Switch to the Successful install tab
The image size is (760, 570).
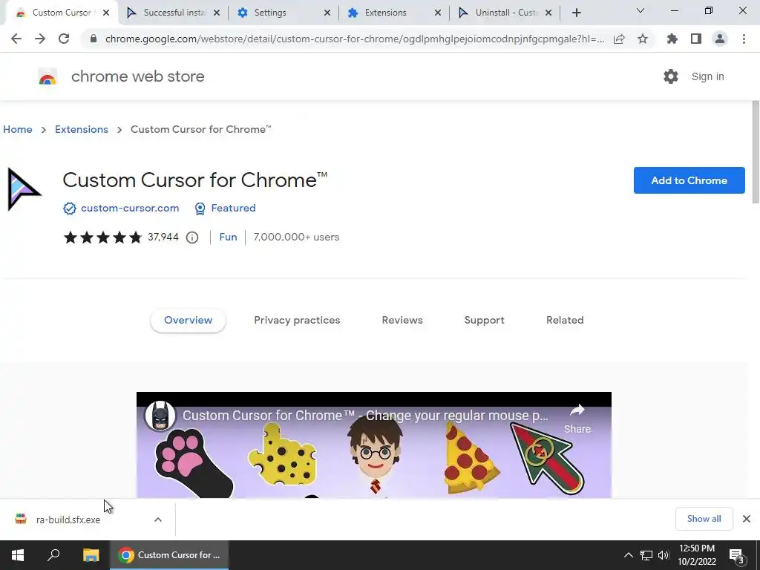coord(167,13)
